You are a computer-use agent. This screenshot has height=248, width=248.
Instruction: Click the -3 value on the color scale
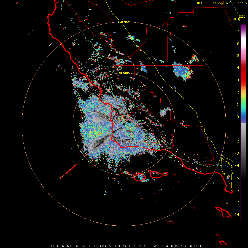[237, 153]
